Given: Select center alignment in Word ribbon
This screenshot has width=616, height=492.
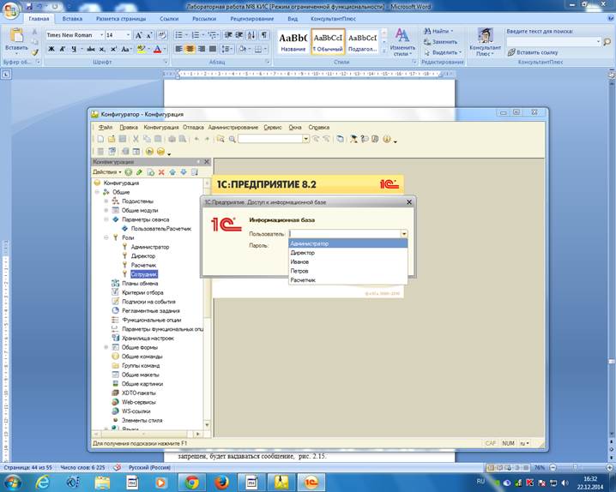Looking at the screenshot, I should [190, 49].
